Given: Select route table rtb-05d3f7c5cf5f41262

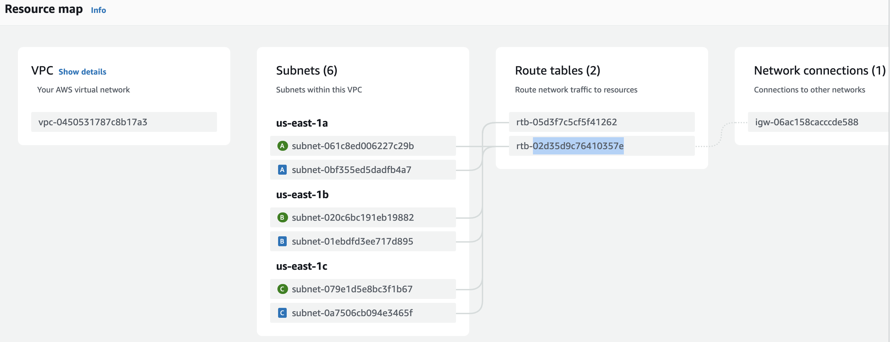Looking at the screenshot, I should [566, 122].
